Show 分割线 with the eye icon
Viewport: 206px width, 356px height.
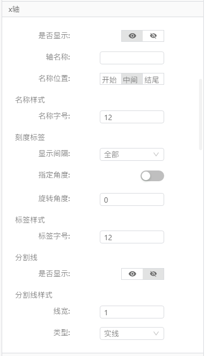pyautogui.click(x=132, y=274)
